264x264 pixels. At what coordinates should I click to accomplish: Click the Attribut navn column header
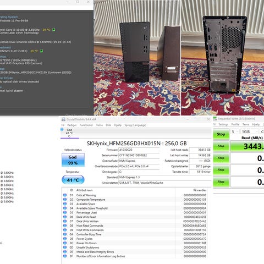click(x=84, y=190)
